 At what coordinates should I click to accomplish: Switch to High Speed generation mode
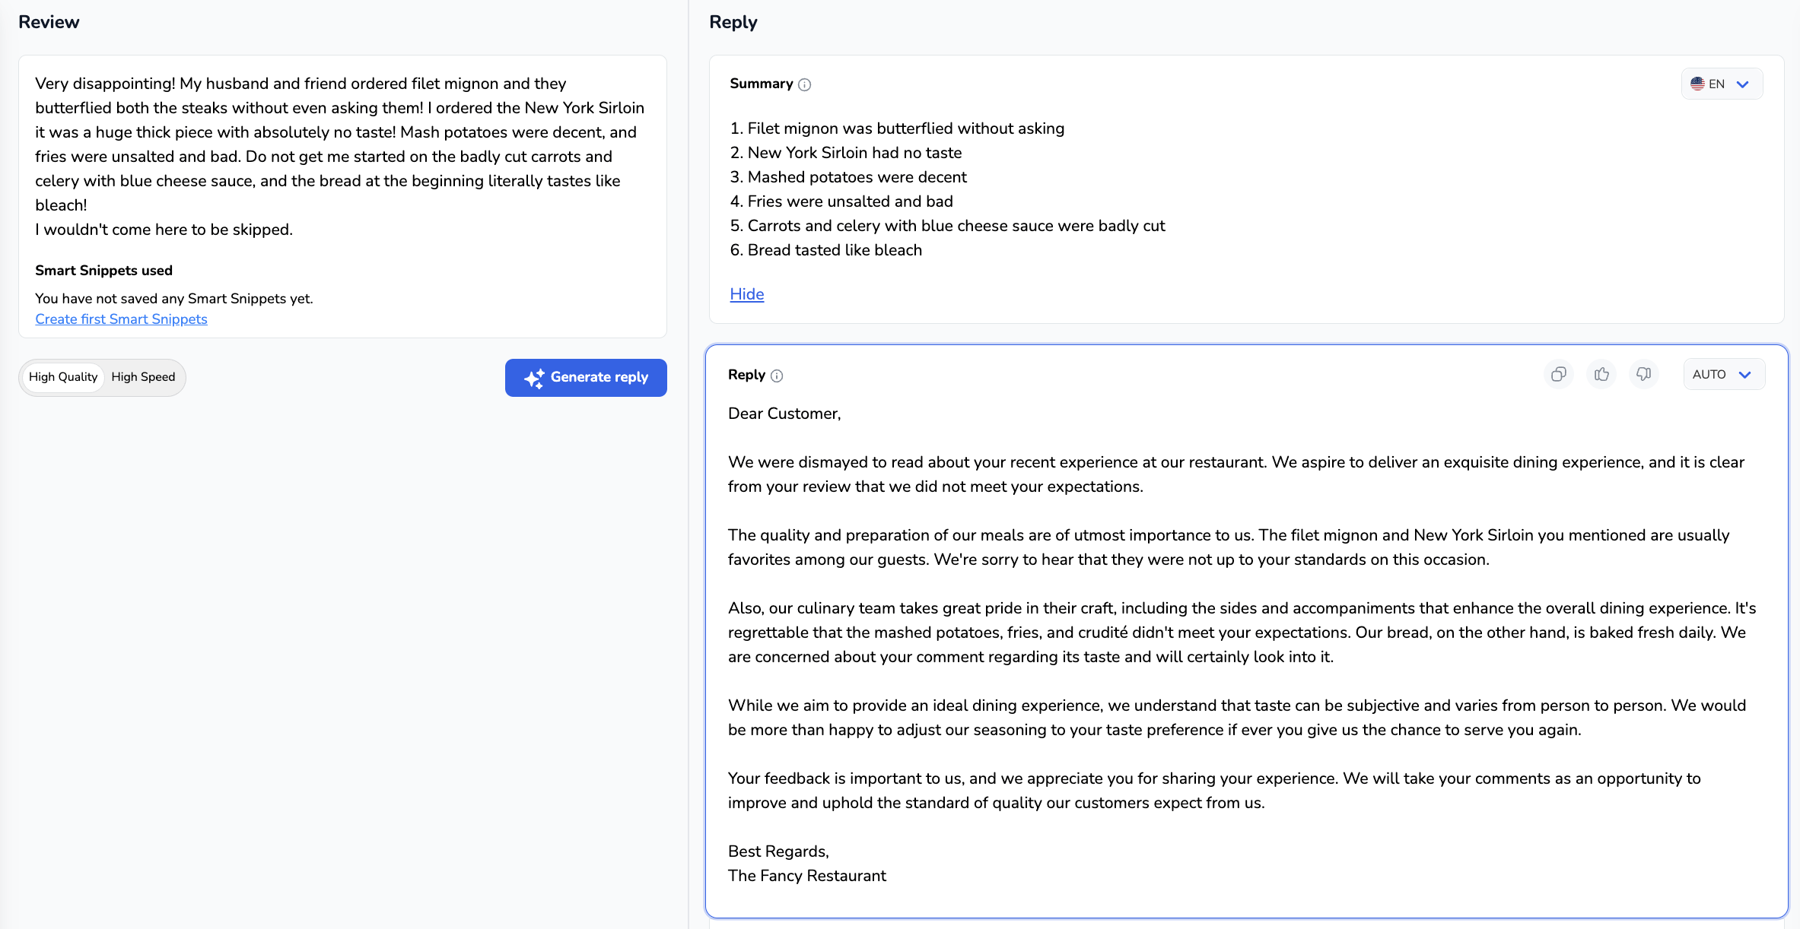click(x=142, y=376)
